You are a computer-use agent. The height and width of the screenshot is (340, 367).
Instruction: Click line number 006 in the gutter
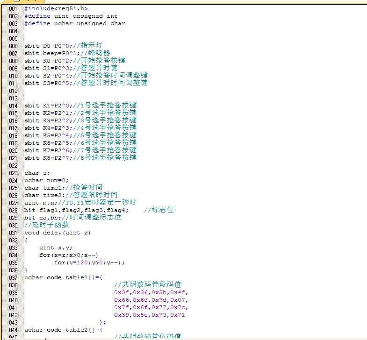(x=13, y=46)
